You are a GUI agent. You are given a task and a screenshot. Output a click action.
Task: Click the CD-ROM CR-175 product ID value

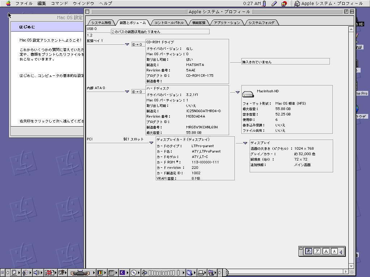coord(199,76)
